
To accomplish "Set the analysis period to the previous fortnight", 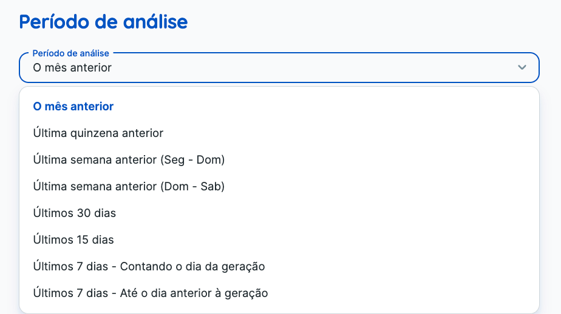I will (x=98, y=133).
